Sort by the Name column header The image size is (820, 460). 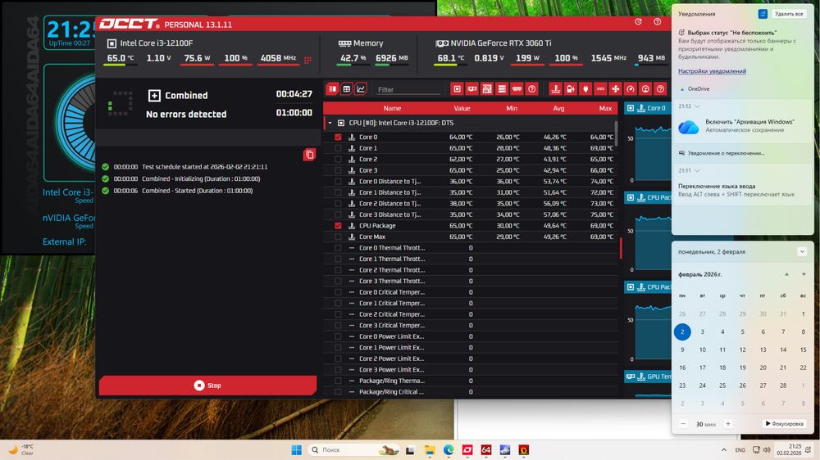(x=392, y=108)
